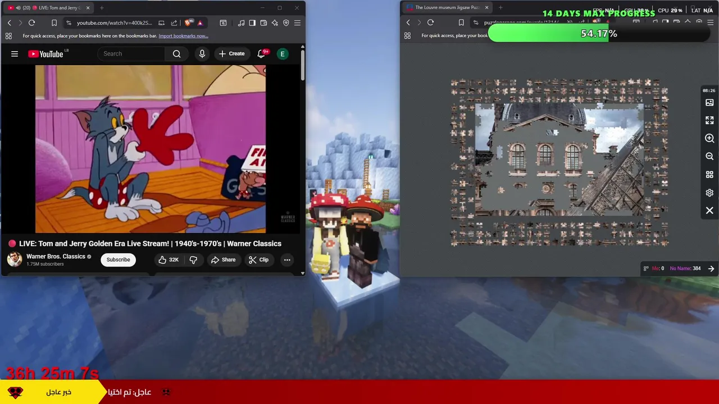Open the green E account avatar
This screenshot has width=719, height=404.
coord(283,54)
